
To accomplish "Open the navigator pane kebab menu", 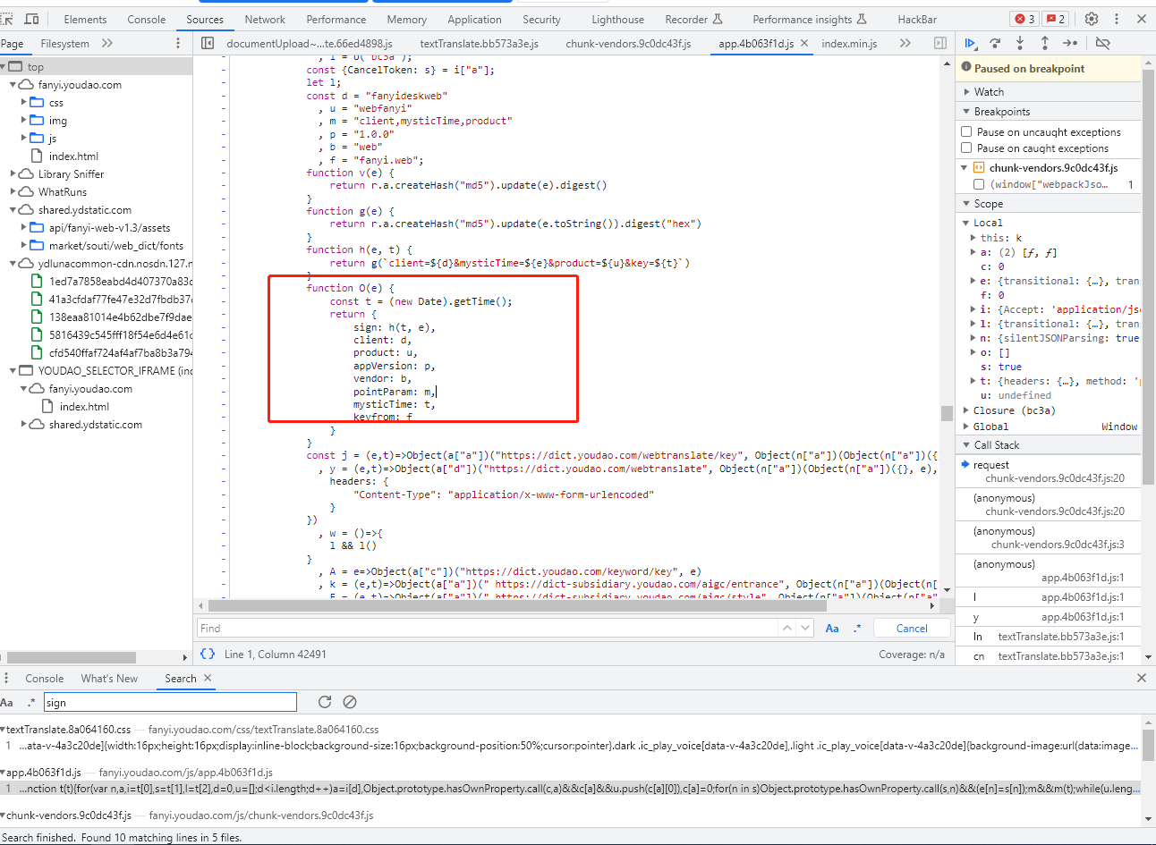I will (178, 43).
